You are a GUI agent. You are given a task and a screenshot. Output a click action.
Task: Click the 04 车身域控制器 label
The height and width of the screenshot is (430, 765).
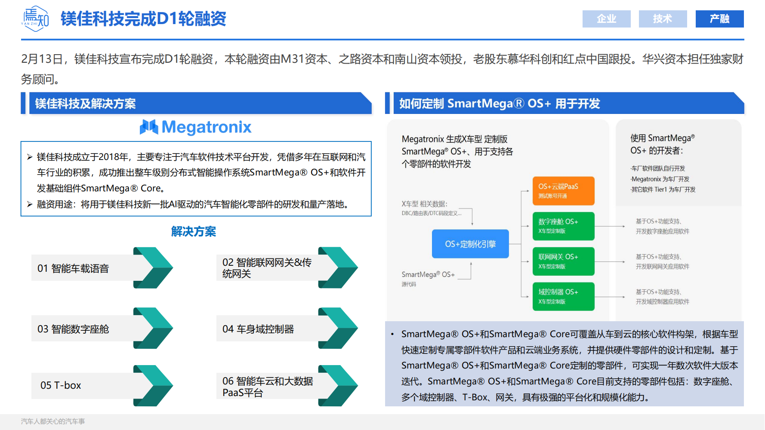point(258,329)
